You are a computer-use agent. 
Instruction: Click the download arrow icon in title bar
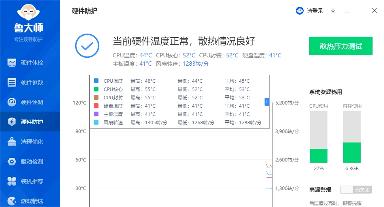333,11
